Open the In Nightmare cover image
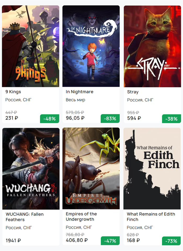Viewport: 183px width, 251px height. [x=91, y=46]
